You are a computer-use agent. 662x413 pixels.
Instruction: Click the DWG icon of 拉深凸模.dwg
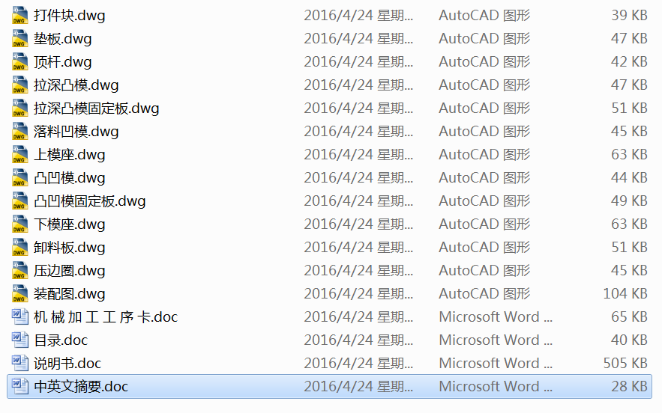19,85
